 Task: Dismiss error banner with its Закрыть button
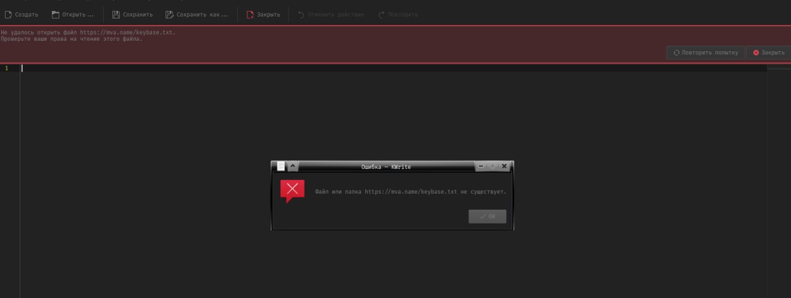pos(768,53)
